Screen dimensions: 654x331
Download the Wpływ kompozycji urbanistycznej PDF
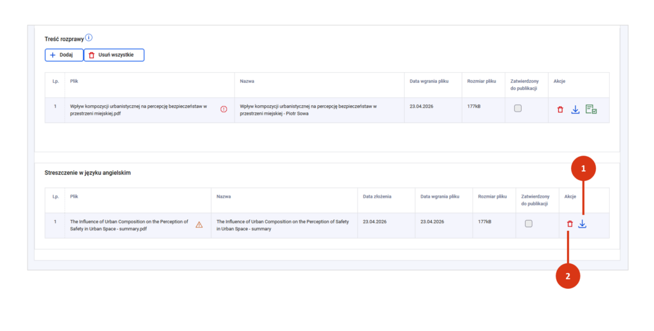(575, 110)
